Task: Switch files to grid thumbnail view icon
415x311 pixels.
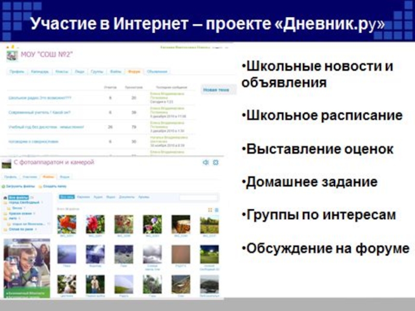Action: point(210,210)
